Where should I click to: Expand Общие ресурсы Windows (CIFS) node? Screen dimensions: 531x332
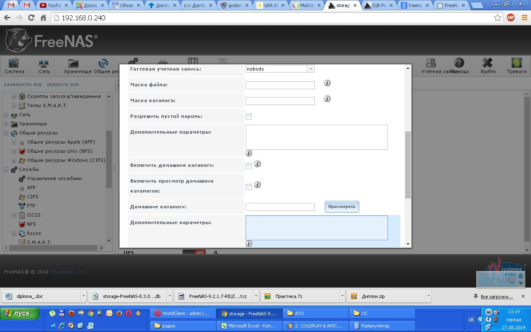tap(14, 160)
